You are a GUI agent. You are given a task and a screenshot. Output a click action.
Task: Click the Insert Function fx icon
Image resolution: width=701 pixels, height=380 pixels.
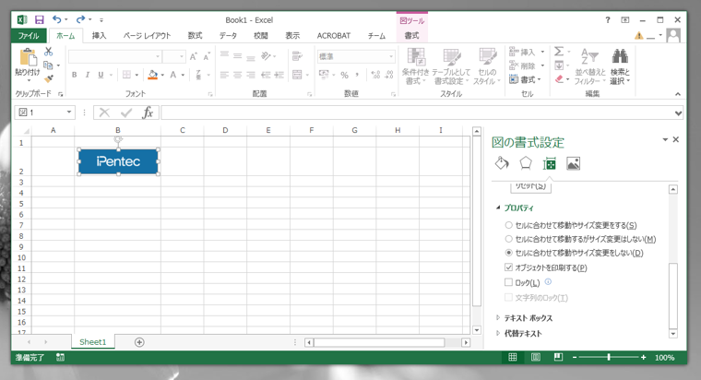point(148,113)
